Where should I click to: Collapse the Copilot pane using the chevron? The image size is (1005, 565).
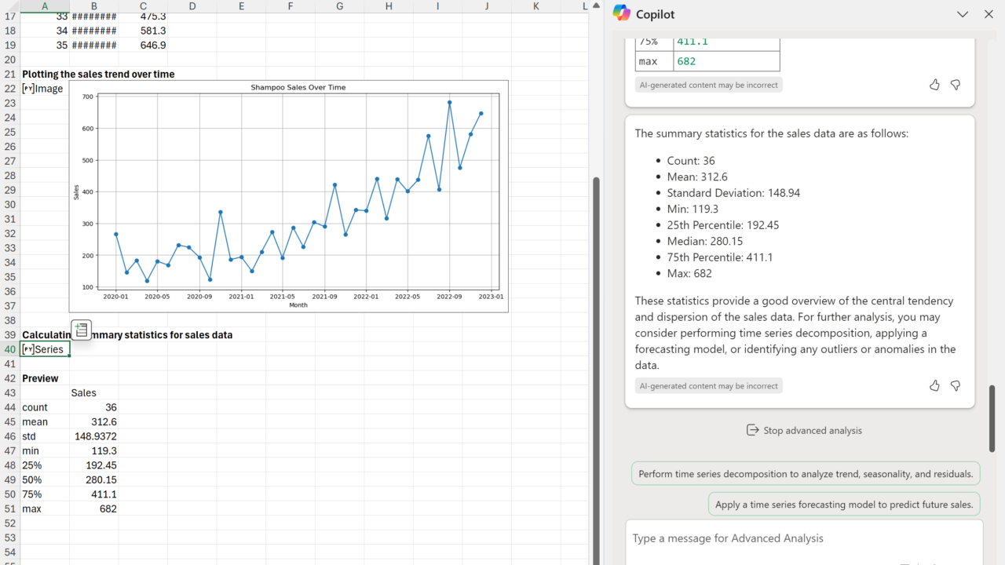963,14
